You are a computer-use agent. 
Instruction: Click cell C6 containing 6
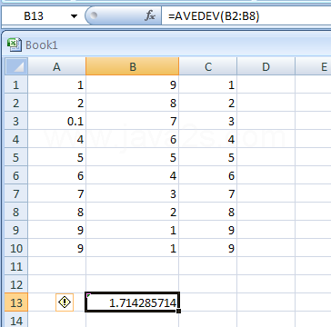[208, 175]
